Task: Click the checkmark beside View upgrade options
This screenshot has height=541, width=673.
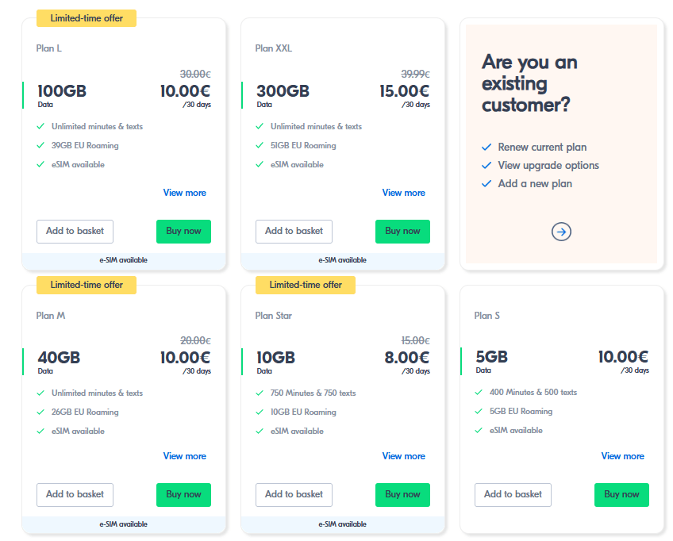Action: click(x=486, y=165)
